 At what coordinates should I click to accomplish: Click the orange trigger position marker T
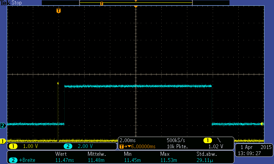pyautogui.click(x=59, y=11)
